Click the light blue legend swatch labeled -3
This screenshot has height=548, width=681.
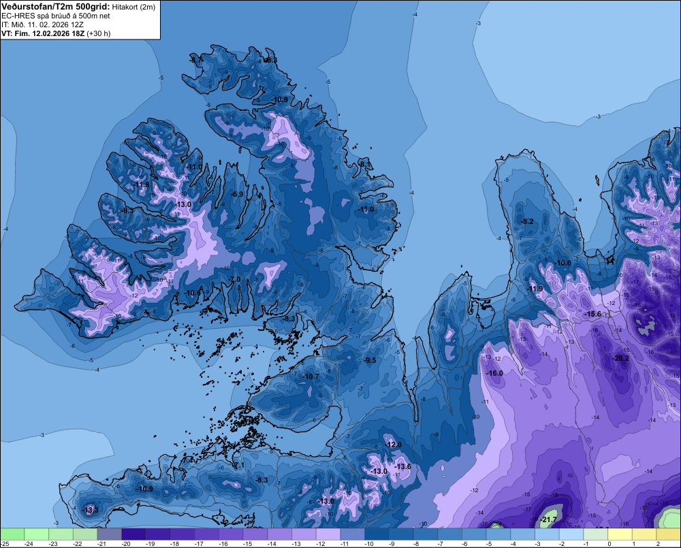(x=548, y=534)
